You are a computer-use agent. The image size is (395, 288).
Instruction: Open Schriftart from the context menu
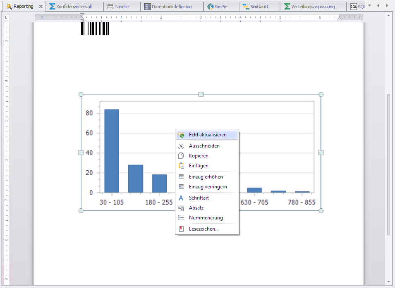207,198
